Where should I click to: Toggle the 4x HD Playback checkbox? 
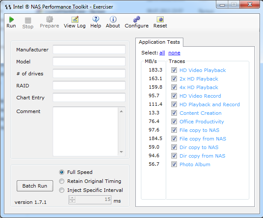click(174, 87)
